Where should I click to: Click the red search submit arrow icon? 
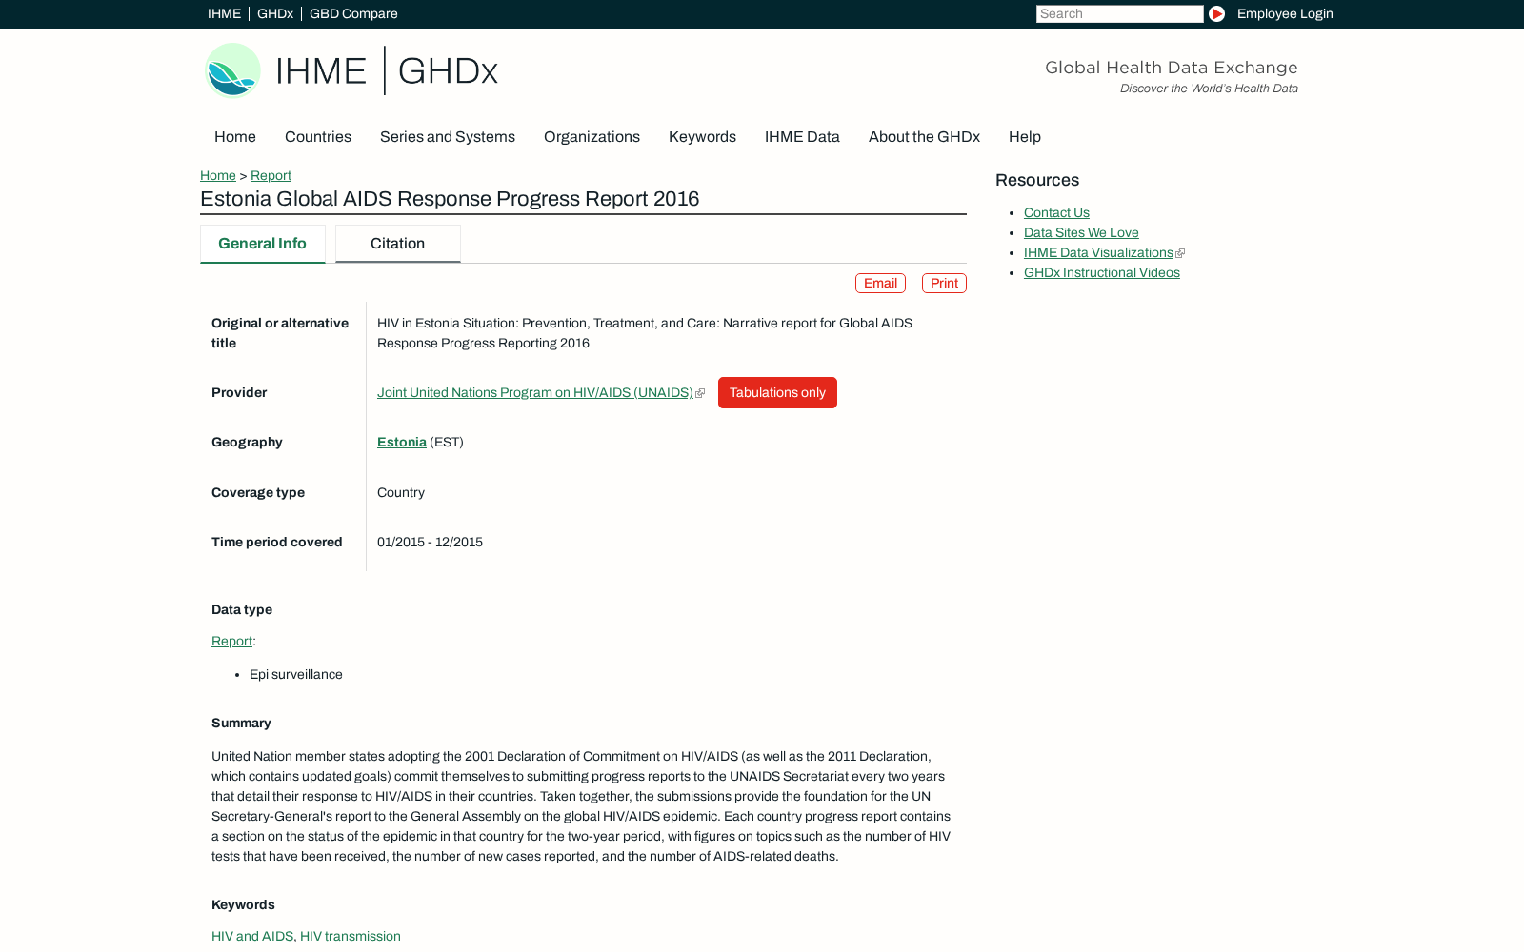coord(1216,14)
